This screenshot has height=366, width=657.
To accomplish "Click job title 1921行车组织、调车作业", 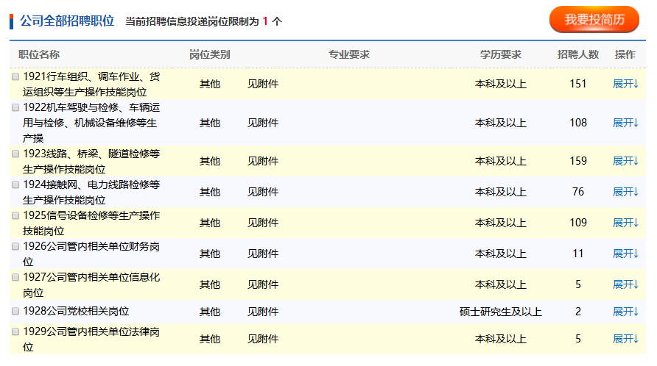I will pos(91,84).
